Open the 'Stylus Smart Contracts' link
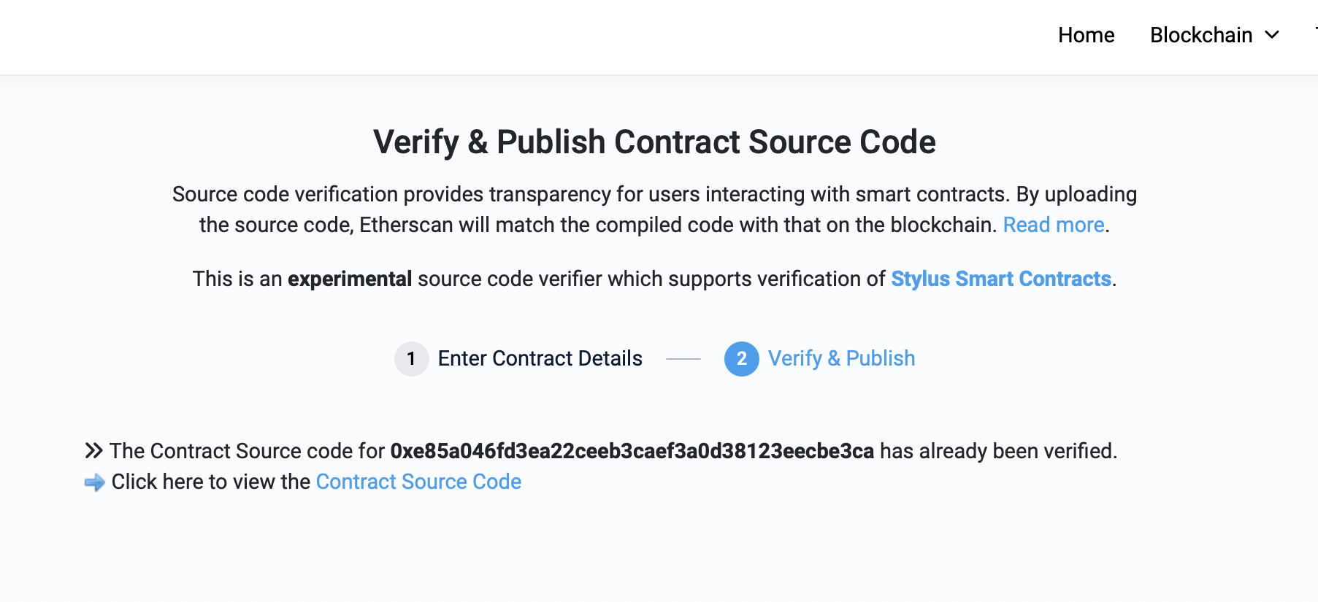The height and width of the screenshot is (602, 1318). coord(1001,279)
